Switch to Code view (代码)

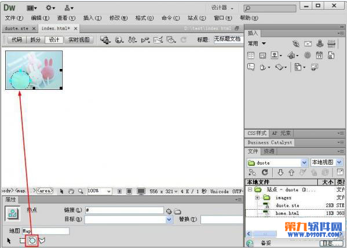coord(17,40)
